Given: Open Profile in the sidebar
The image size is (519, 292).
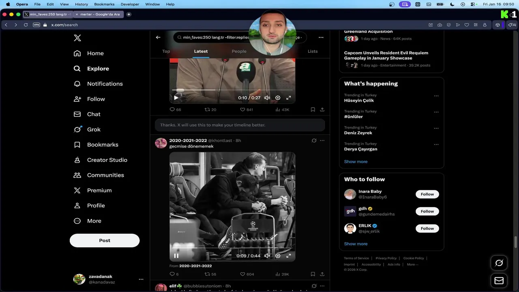Looking at the screenshot, I should 89,205.
